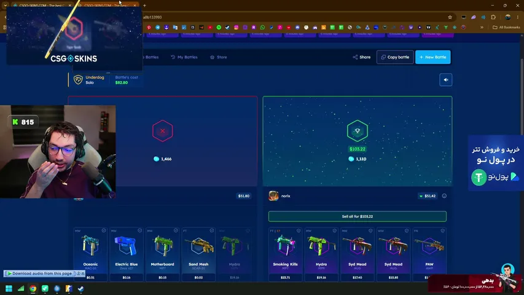This screenshot has height=295, width=524.
Task: Toggle select check on Sand Mesh card
Action: click(212, 230)
